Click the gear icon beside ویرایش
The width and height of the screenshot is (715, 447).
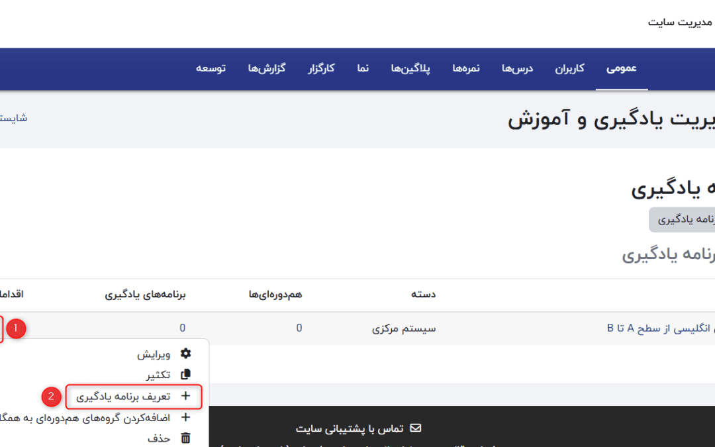click(185, 354)
